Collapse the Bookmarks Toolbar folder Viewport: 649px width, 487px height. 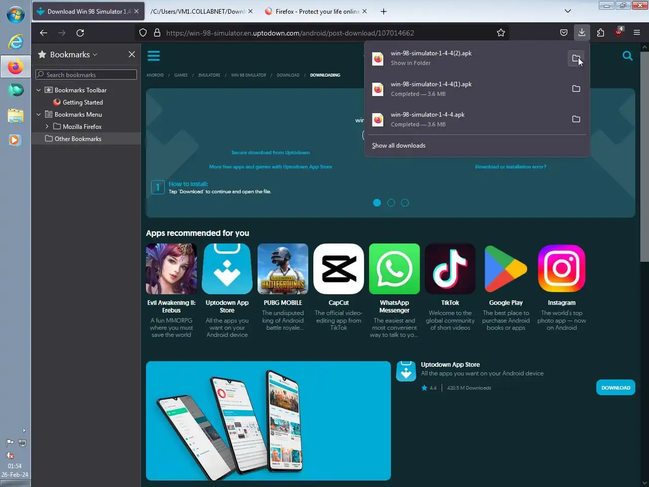click(x=39, y=90)
